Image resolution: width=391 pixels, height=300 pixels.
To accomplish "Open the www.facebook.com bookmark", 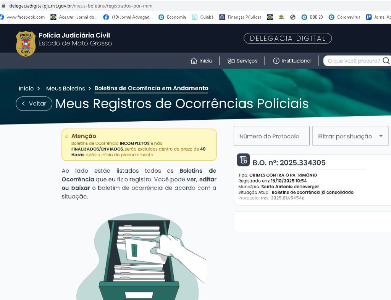I will (x=22, y=17).
